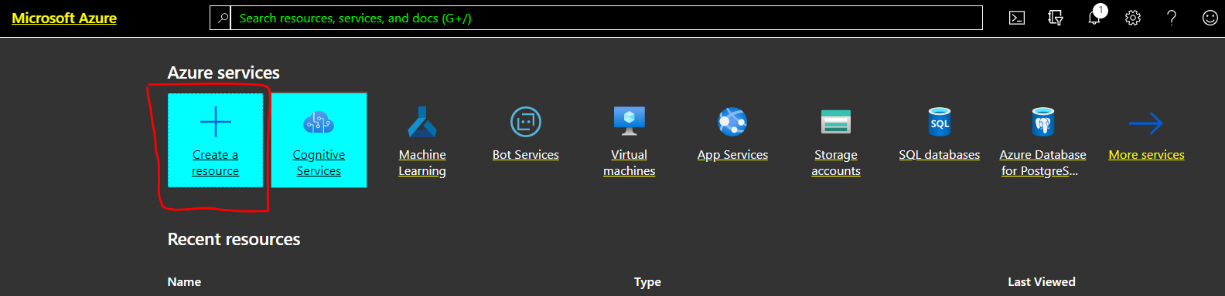Open the portal settings gear

1133,18
